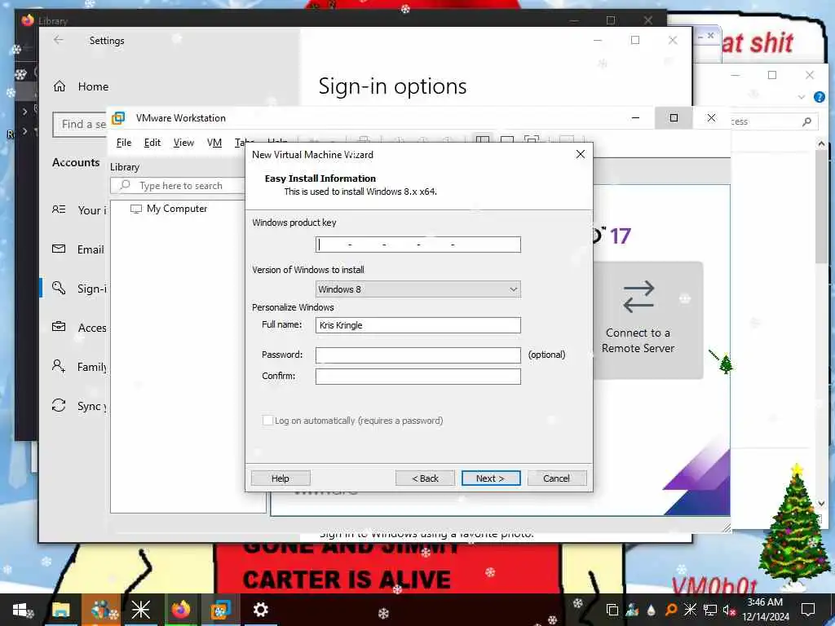Click the magnifier icon in library search

(x=125, y=185)
